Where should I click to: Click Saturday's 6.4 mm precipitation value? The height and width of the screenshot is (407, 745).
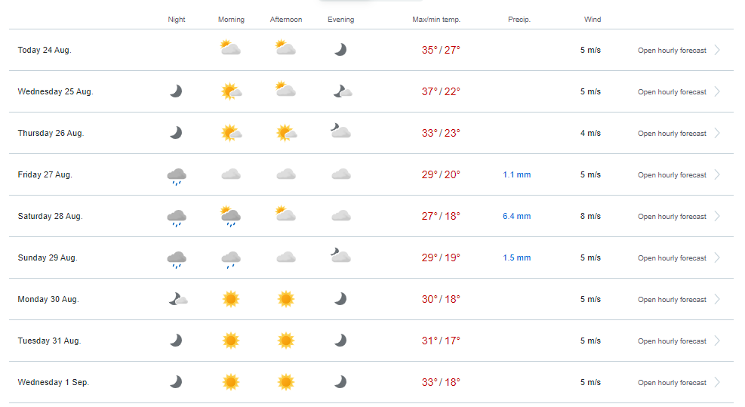coord(517,217)
